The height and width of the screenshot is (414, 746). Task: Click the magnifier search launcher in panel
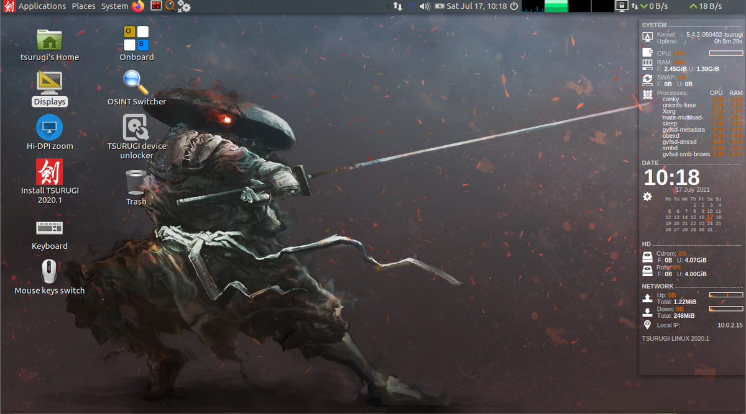[170, 6]
